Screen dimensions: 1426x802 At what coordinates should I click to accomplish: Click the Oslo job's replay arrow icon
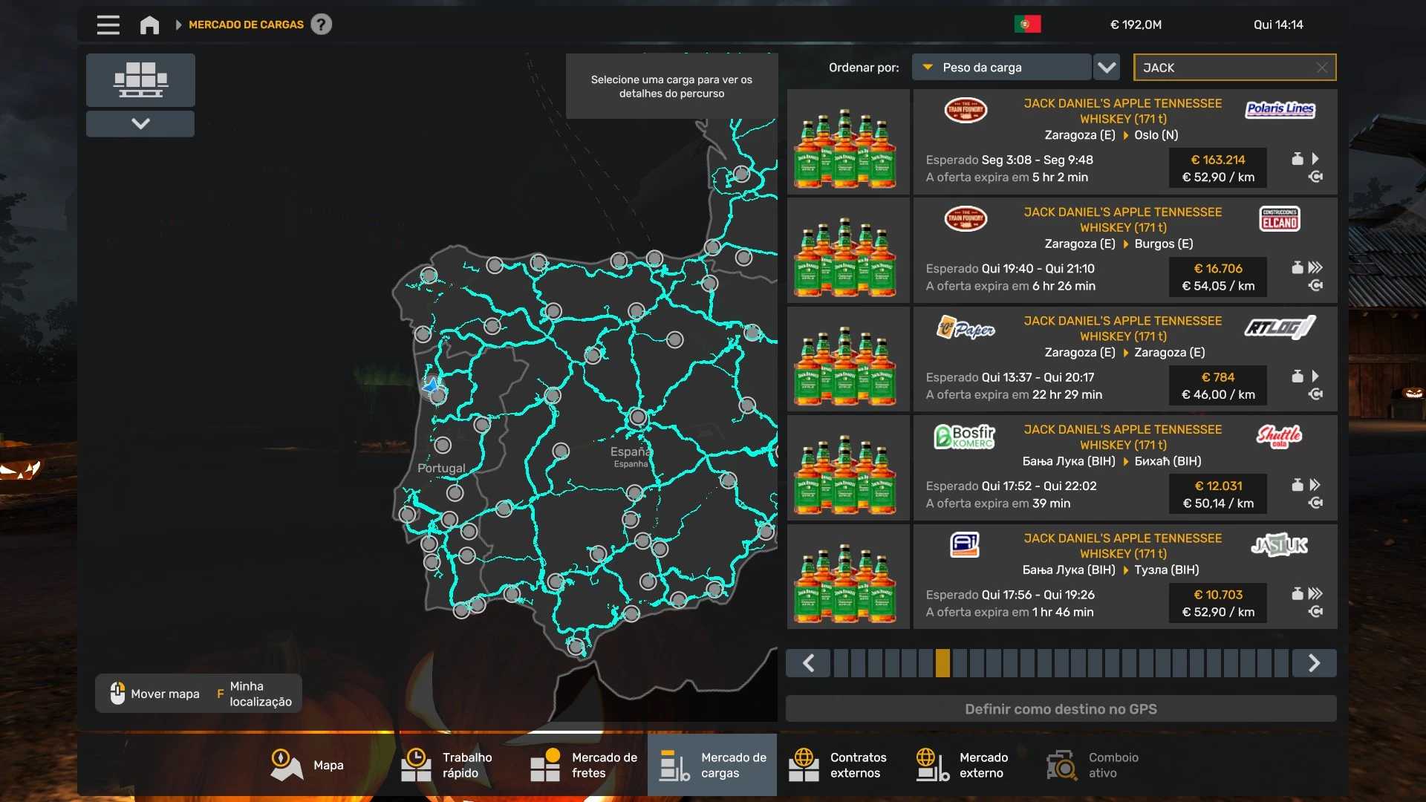coord(1315,177)
